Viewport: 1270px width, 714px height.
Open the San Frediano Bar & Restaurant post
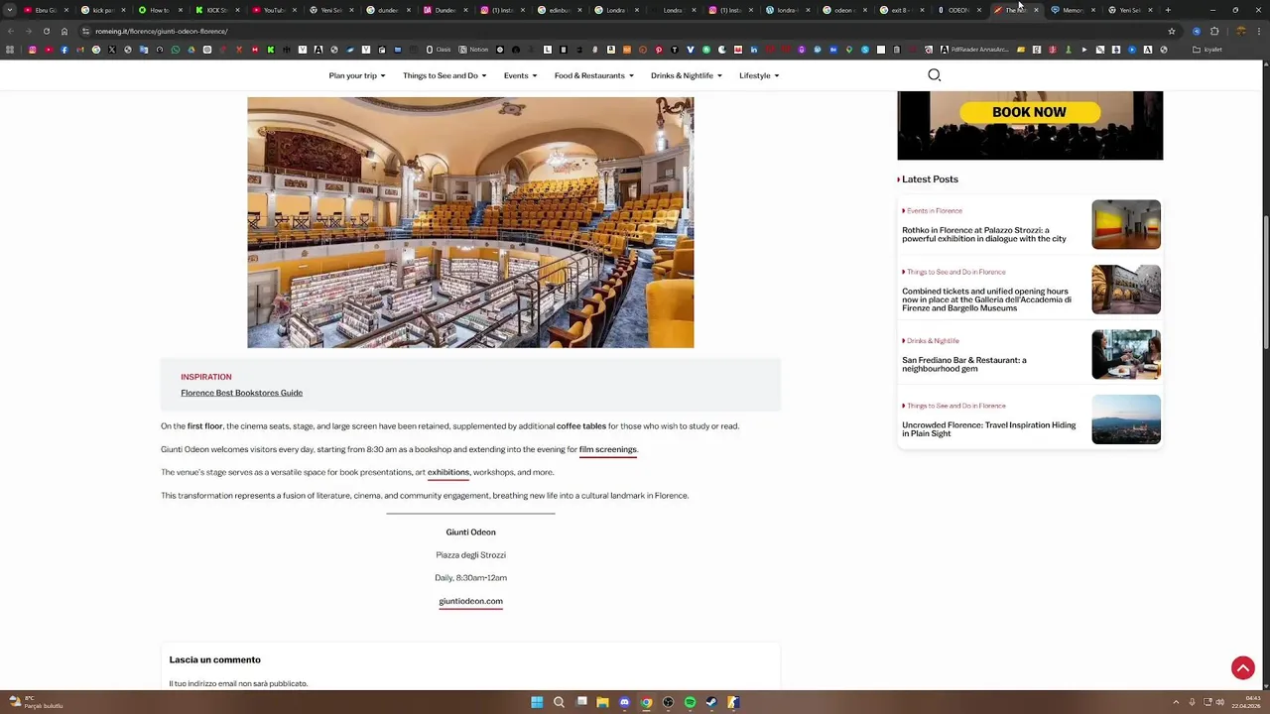coord(964,364)
